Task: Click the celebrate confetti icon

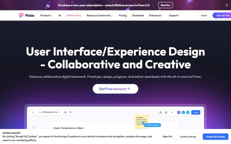Action: 166,112
